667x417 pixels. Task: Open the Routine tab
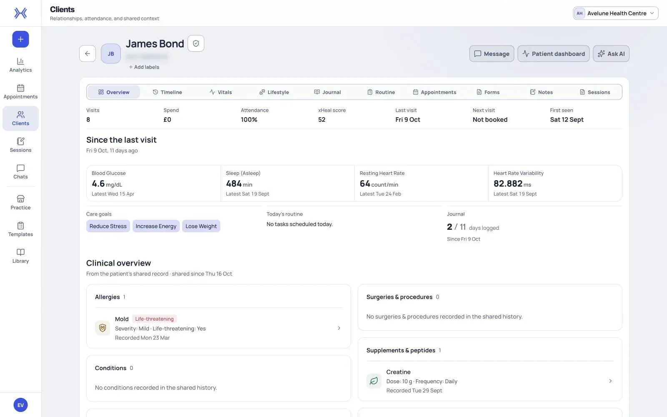[x=381, y=92]
